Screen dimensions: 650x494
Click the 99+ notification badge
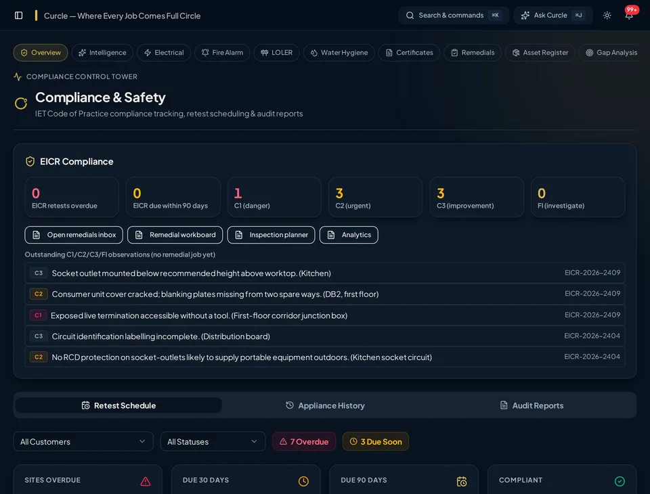(632, 9)
